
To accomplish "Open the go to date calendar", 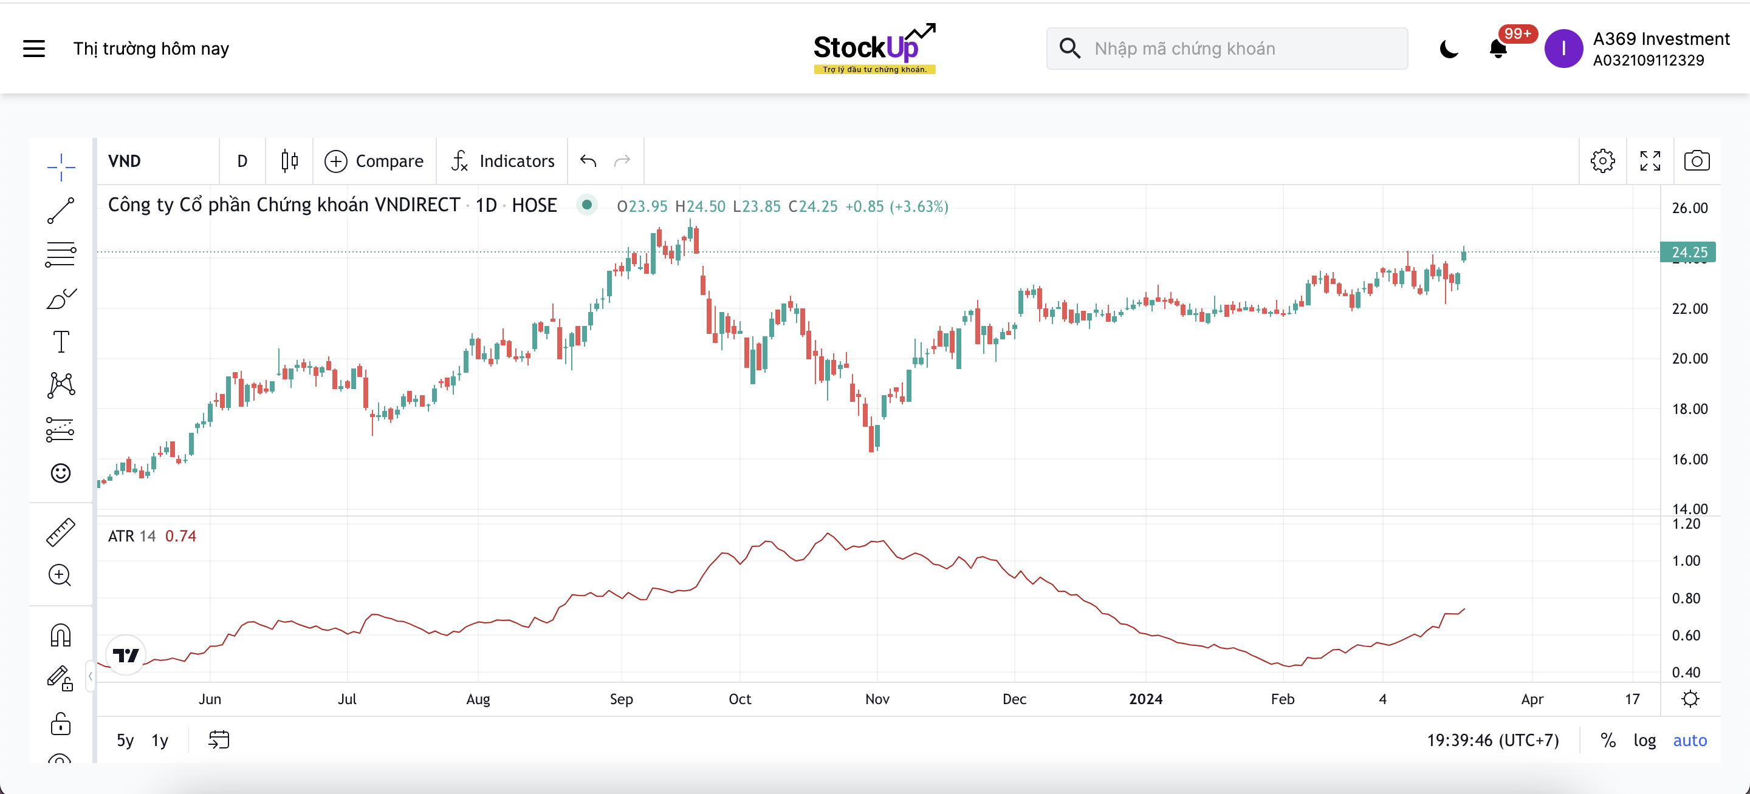I will click(219, 740).
